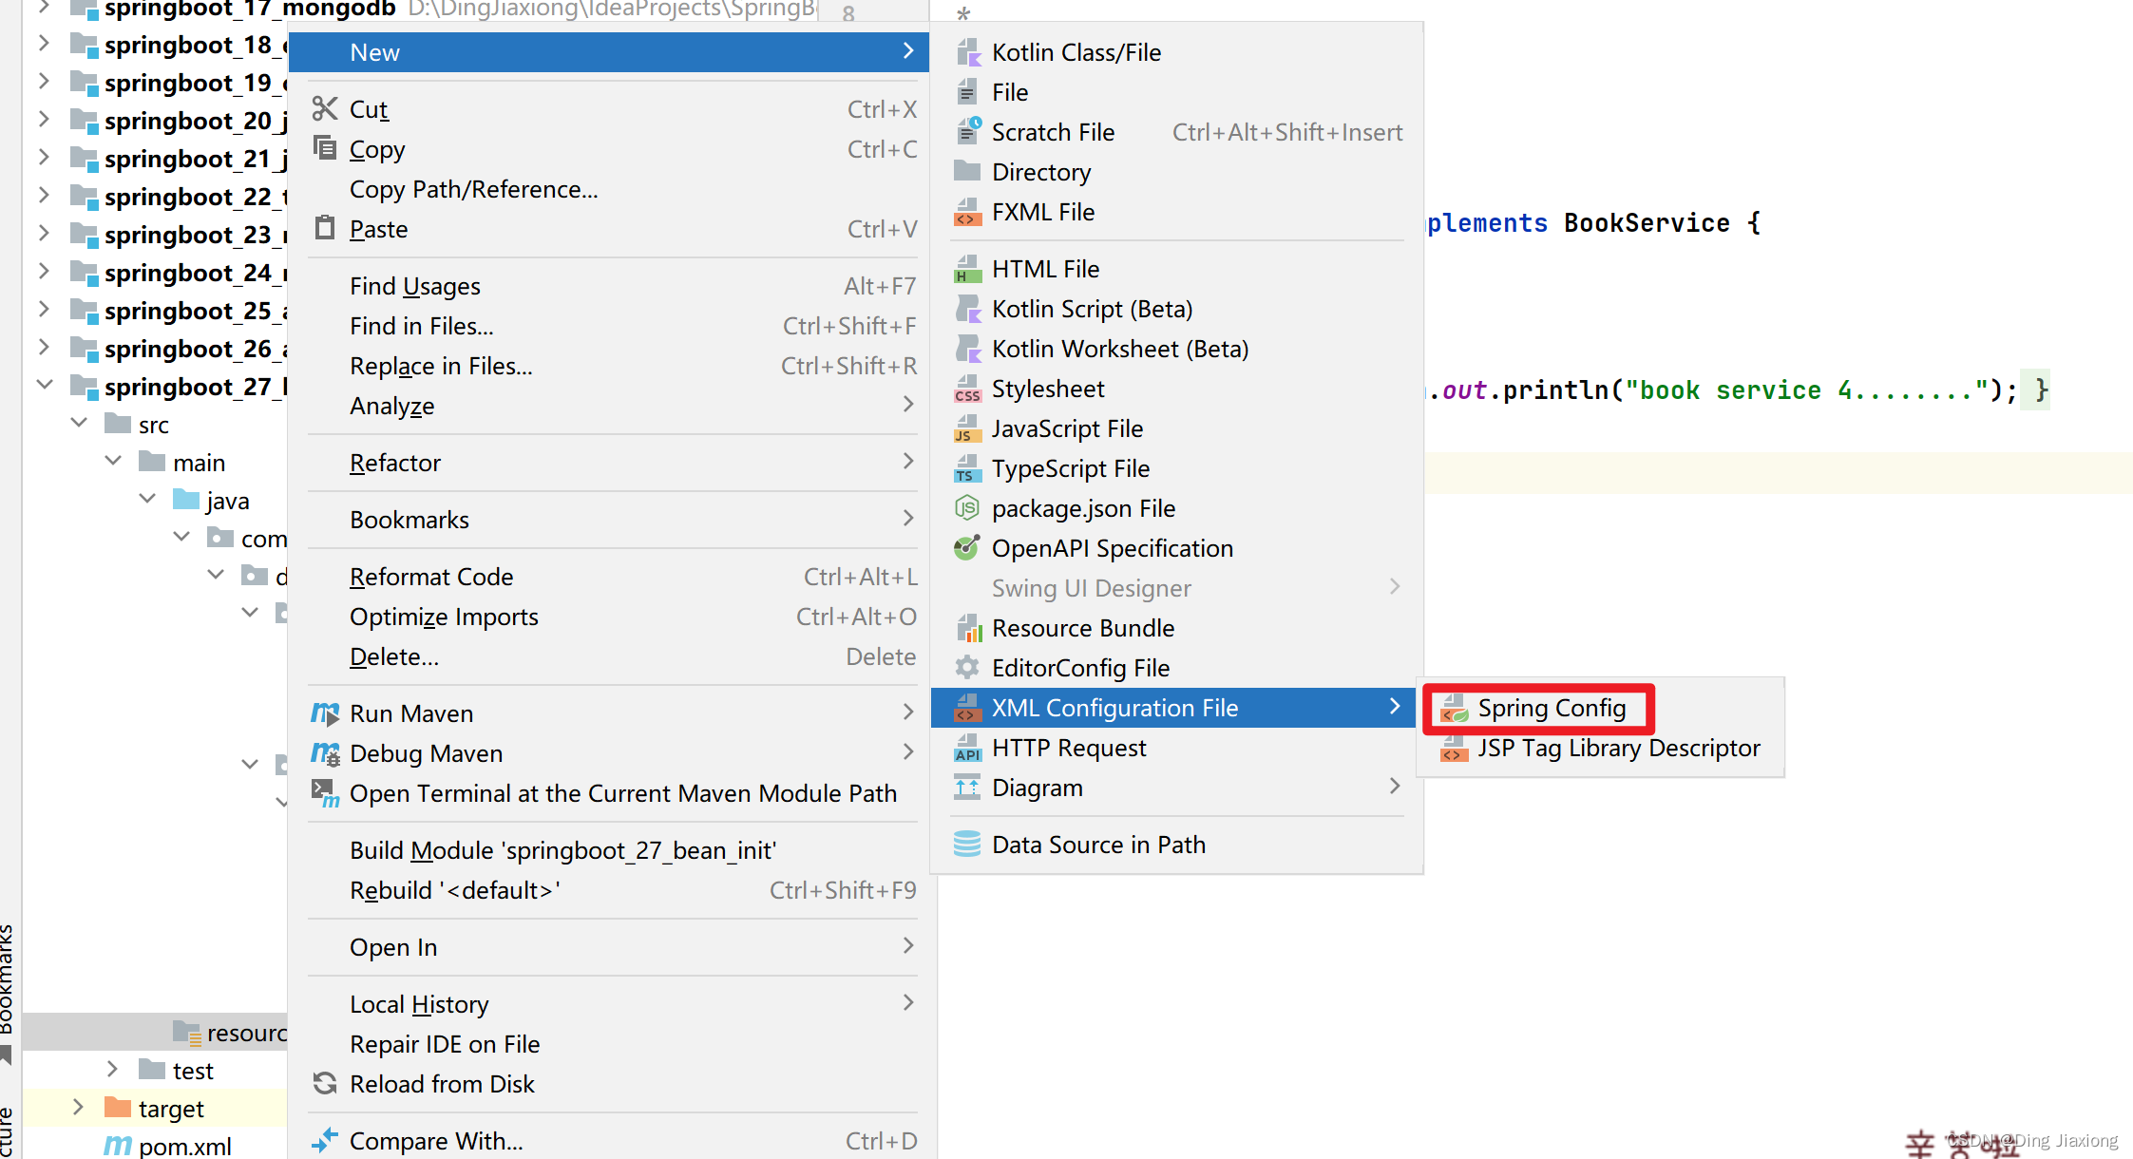Click the Copy icon
2133x1159 pixels.
tap(325, 148)
